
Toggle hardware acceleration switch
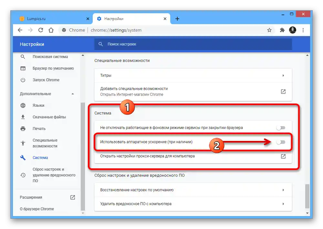281,142
